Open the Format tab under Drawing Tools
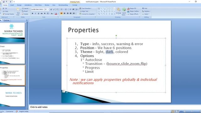 click(x=75, y=5)
